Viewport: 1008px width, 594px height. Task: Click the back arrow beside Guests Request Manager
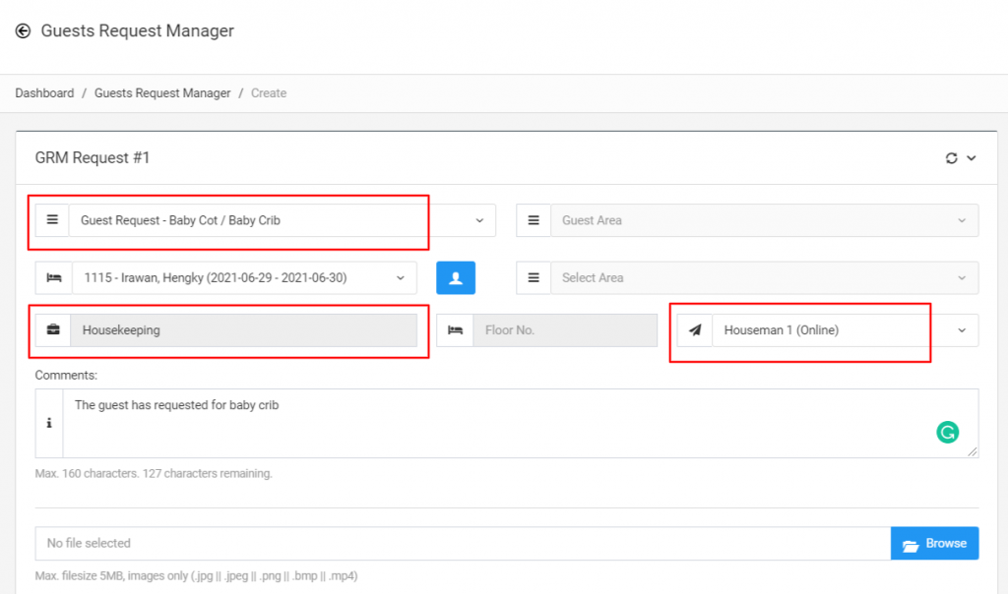click(24, 30)
